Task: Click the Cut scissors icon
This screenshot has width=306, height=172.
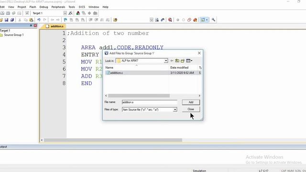Action: [20, 20]
